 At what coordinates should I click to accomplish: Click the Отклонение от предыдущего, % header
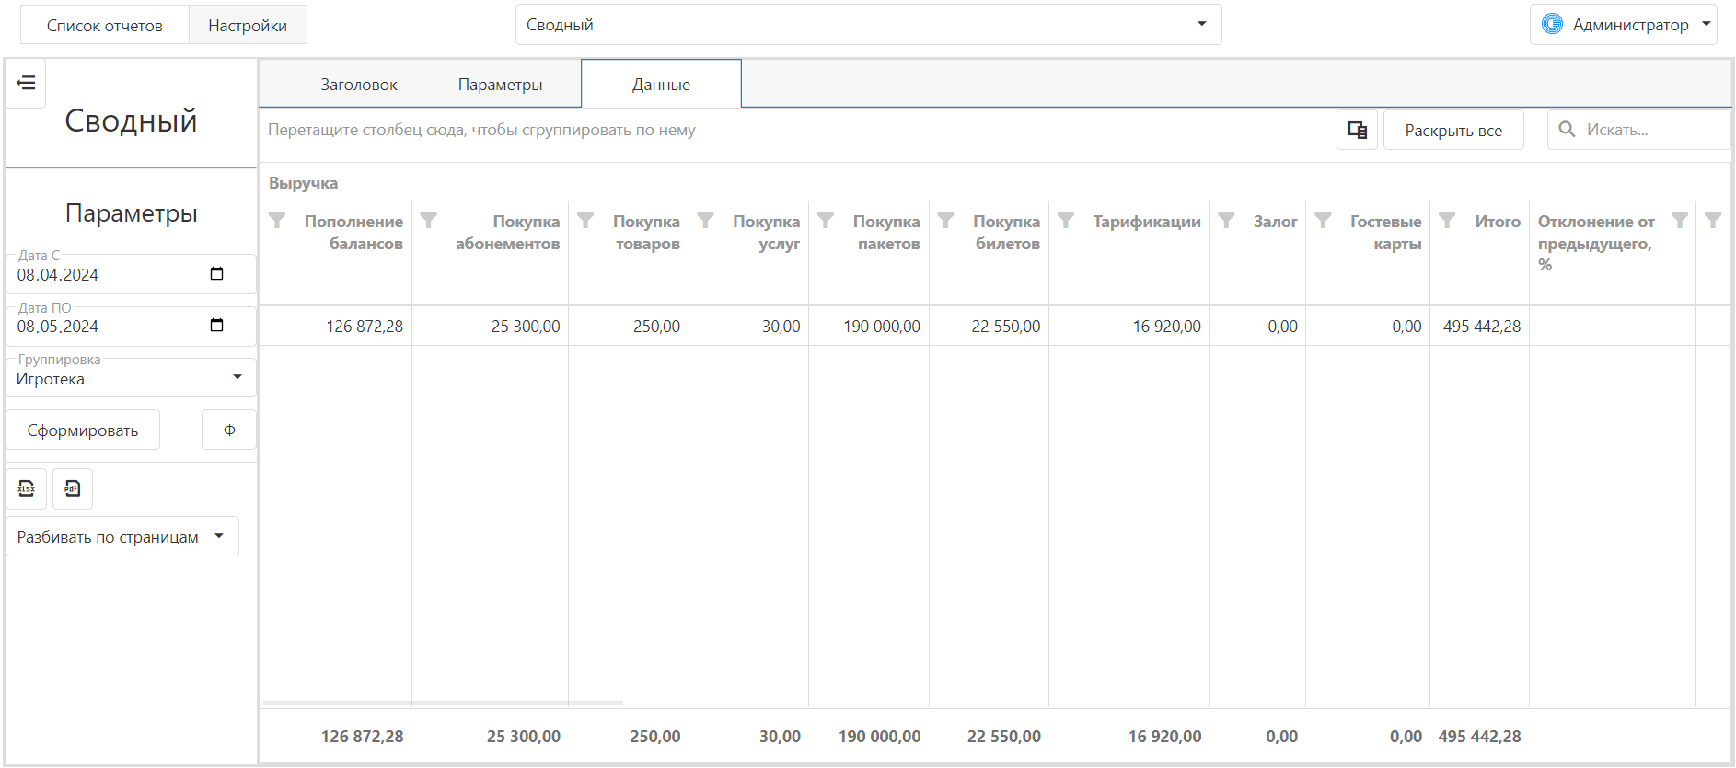coord(1596,243)
